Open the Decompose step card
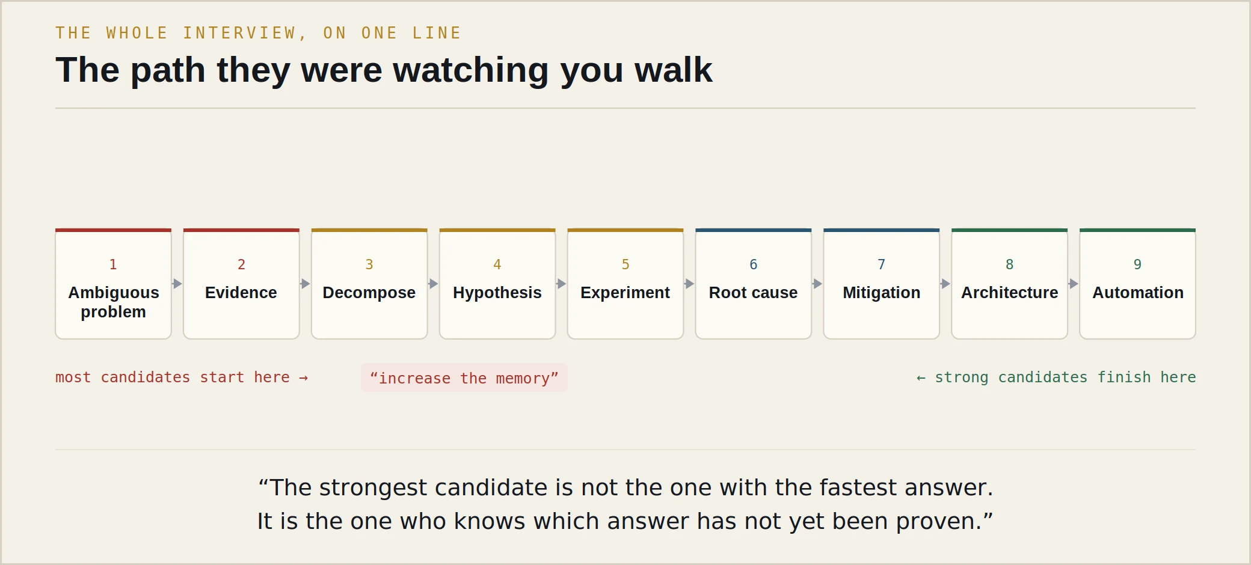This screenshot has height=565, width=1251. [x=369, y=284]
